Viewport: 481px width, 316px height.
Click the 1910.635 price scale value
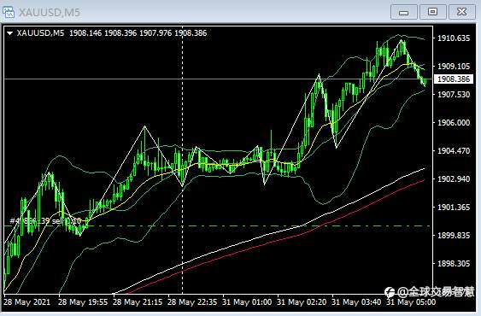coord(454,38)
